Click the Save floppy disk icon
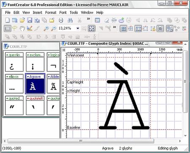Screen dimensions: 190x153 coord(30,20)
